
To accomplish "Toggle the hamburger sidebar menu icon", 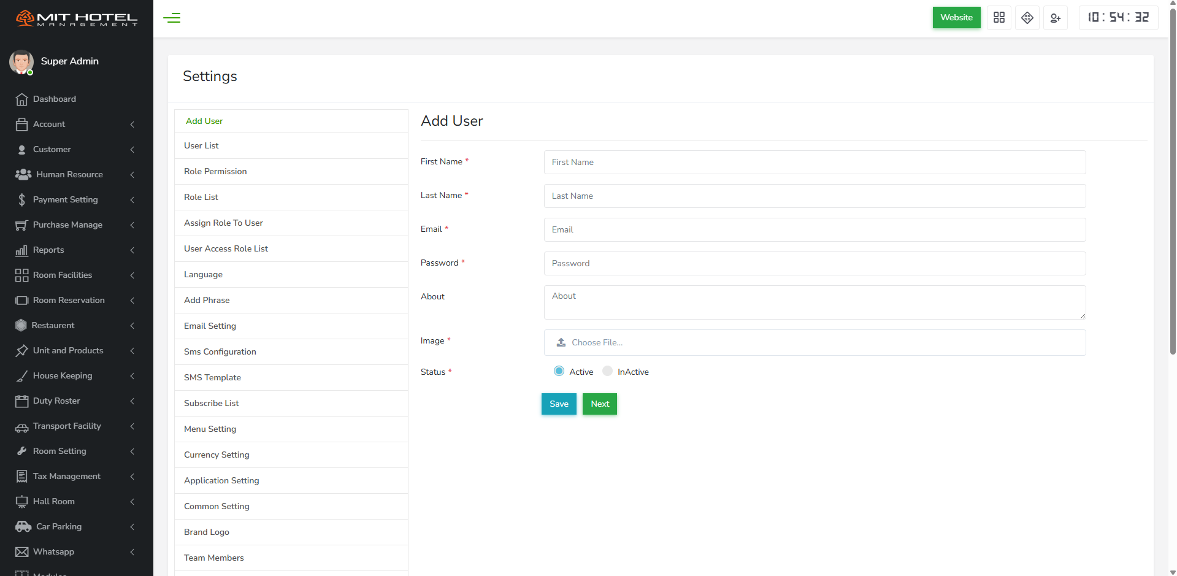I will tap(172, 18).
